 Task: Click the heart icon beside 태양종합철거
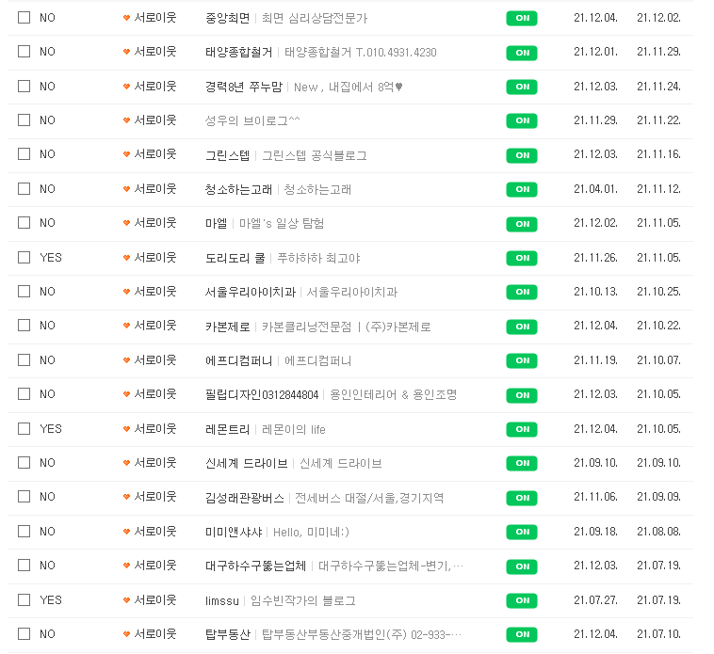pyautogui.click(x=126, y=53)
